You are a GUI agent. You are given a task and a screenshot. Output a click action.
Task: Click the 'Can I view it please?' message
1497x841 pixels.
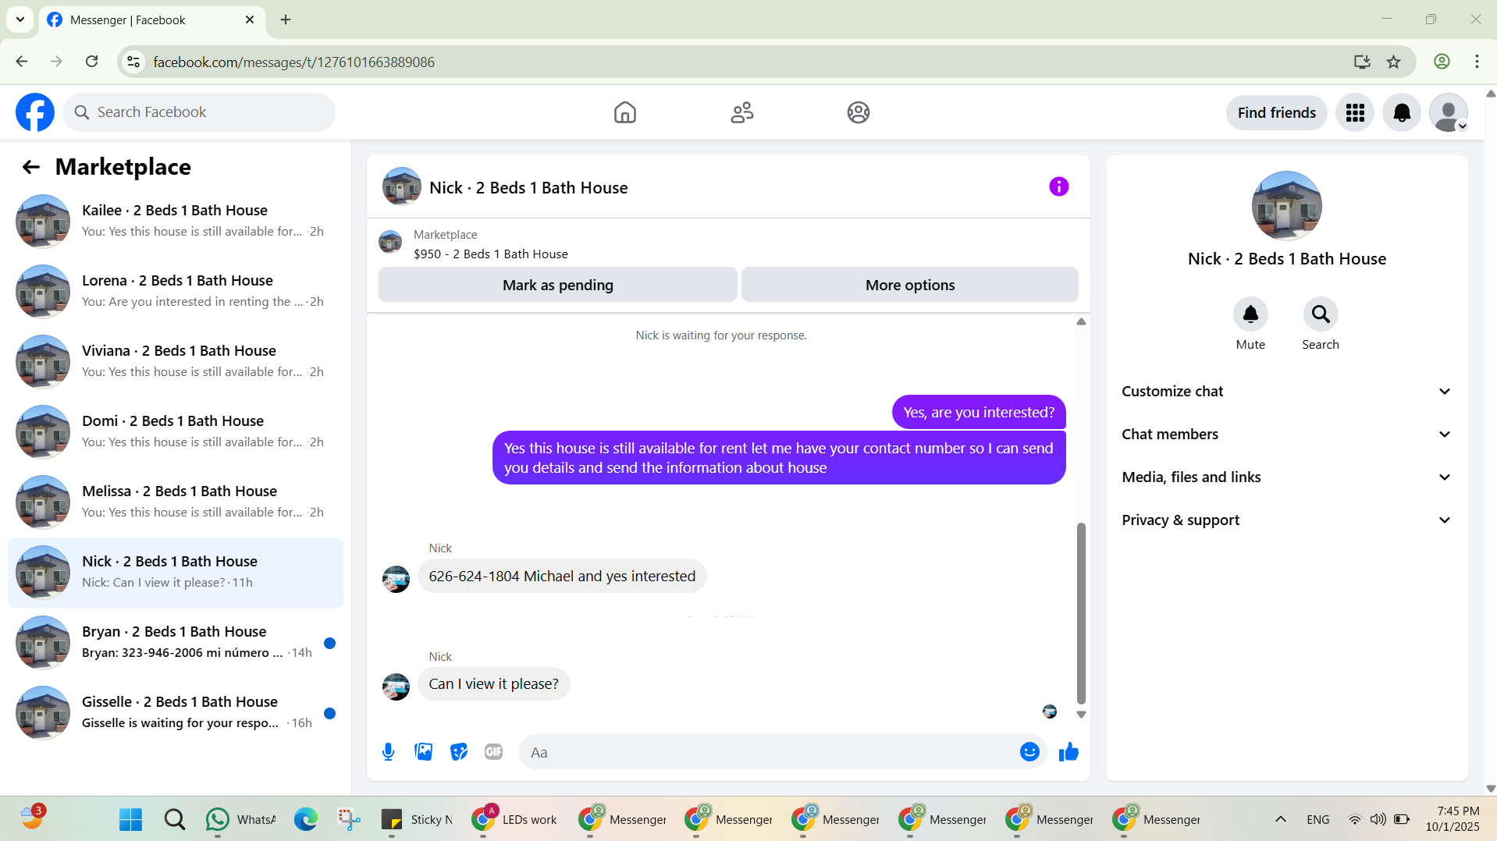493,684
